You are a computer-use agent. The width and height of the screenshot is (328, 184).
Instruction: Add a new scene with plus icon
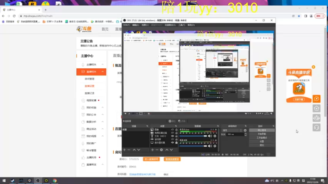pos(125,150)
